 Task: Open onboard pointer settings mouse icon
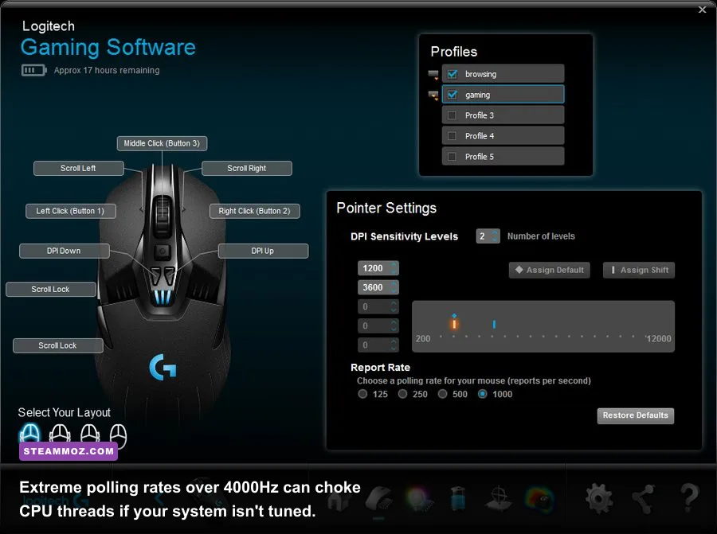point(378,499)
